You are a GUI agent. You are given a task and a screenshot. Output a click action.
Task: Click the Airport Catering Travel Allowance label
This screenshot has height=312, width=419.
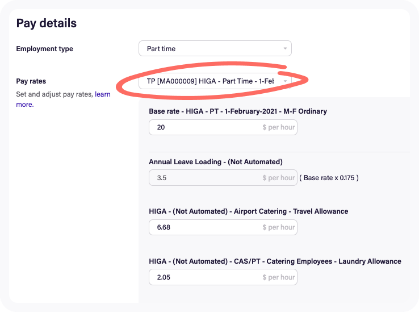pos(248,211)
